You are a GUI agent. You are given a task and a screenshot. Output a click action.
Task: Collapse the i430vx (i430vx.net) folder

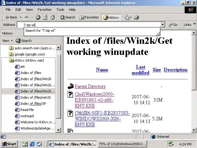pos(26,60)
